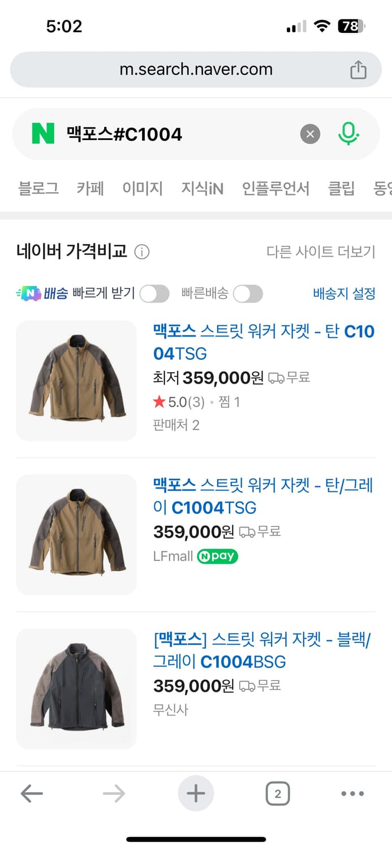Tap the battery indicator showing 78
This screenshot has width=392, height=850.
(352, 26)
